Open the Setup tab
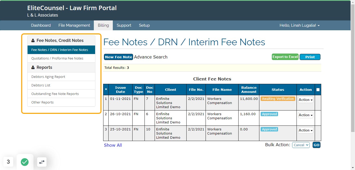This screenshot has height=170, width=355. coord(144,25)
